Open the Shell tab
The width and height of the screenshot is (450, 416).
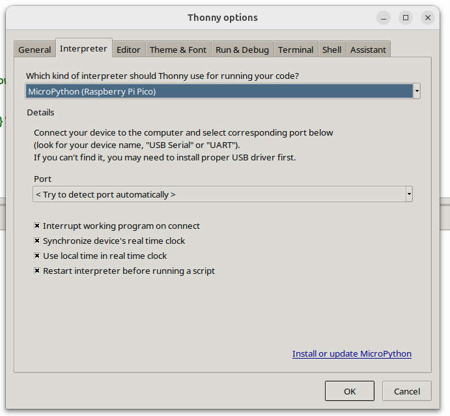pos(331,50)
